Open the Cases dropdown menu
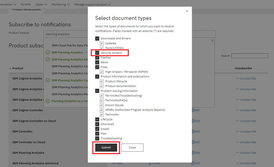 (x=41, y=4)
